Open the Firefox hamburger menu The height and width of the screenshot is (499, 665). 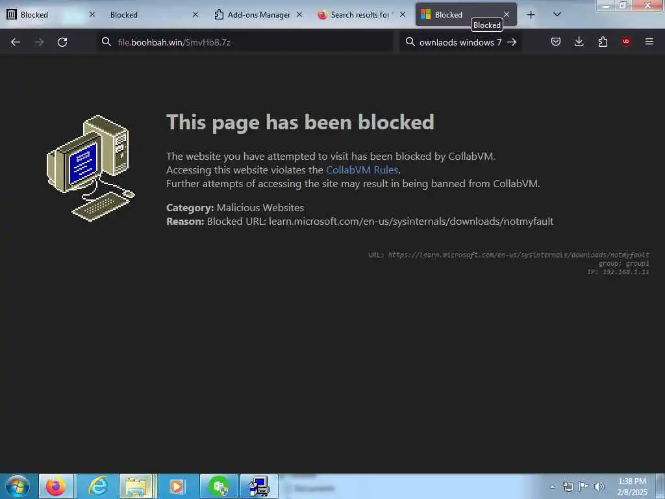[649, 42]
